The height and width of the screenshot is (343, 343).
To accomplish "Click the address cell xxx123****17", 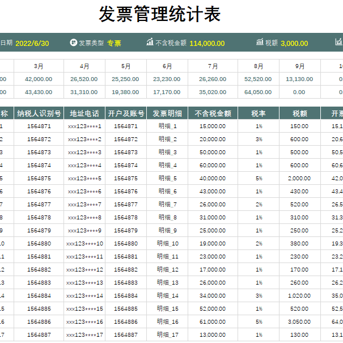I will [x=84, y=334].
